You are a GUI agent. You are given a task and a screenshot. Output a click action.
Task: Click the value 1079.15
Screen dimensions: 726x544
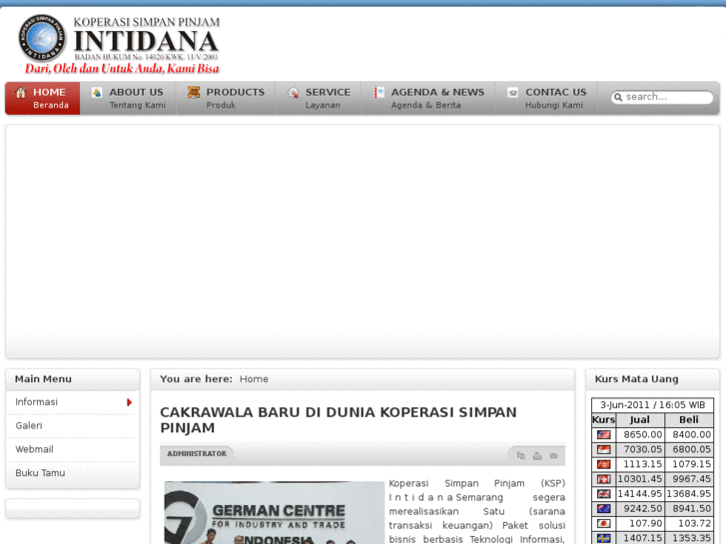pyautogui.click(x=692, y=464)
